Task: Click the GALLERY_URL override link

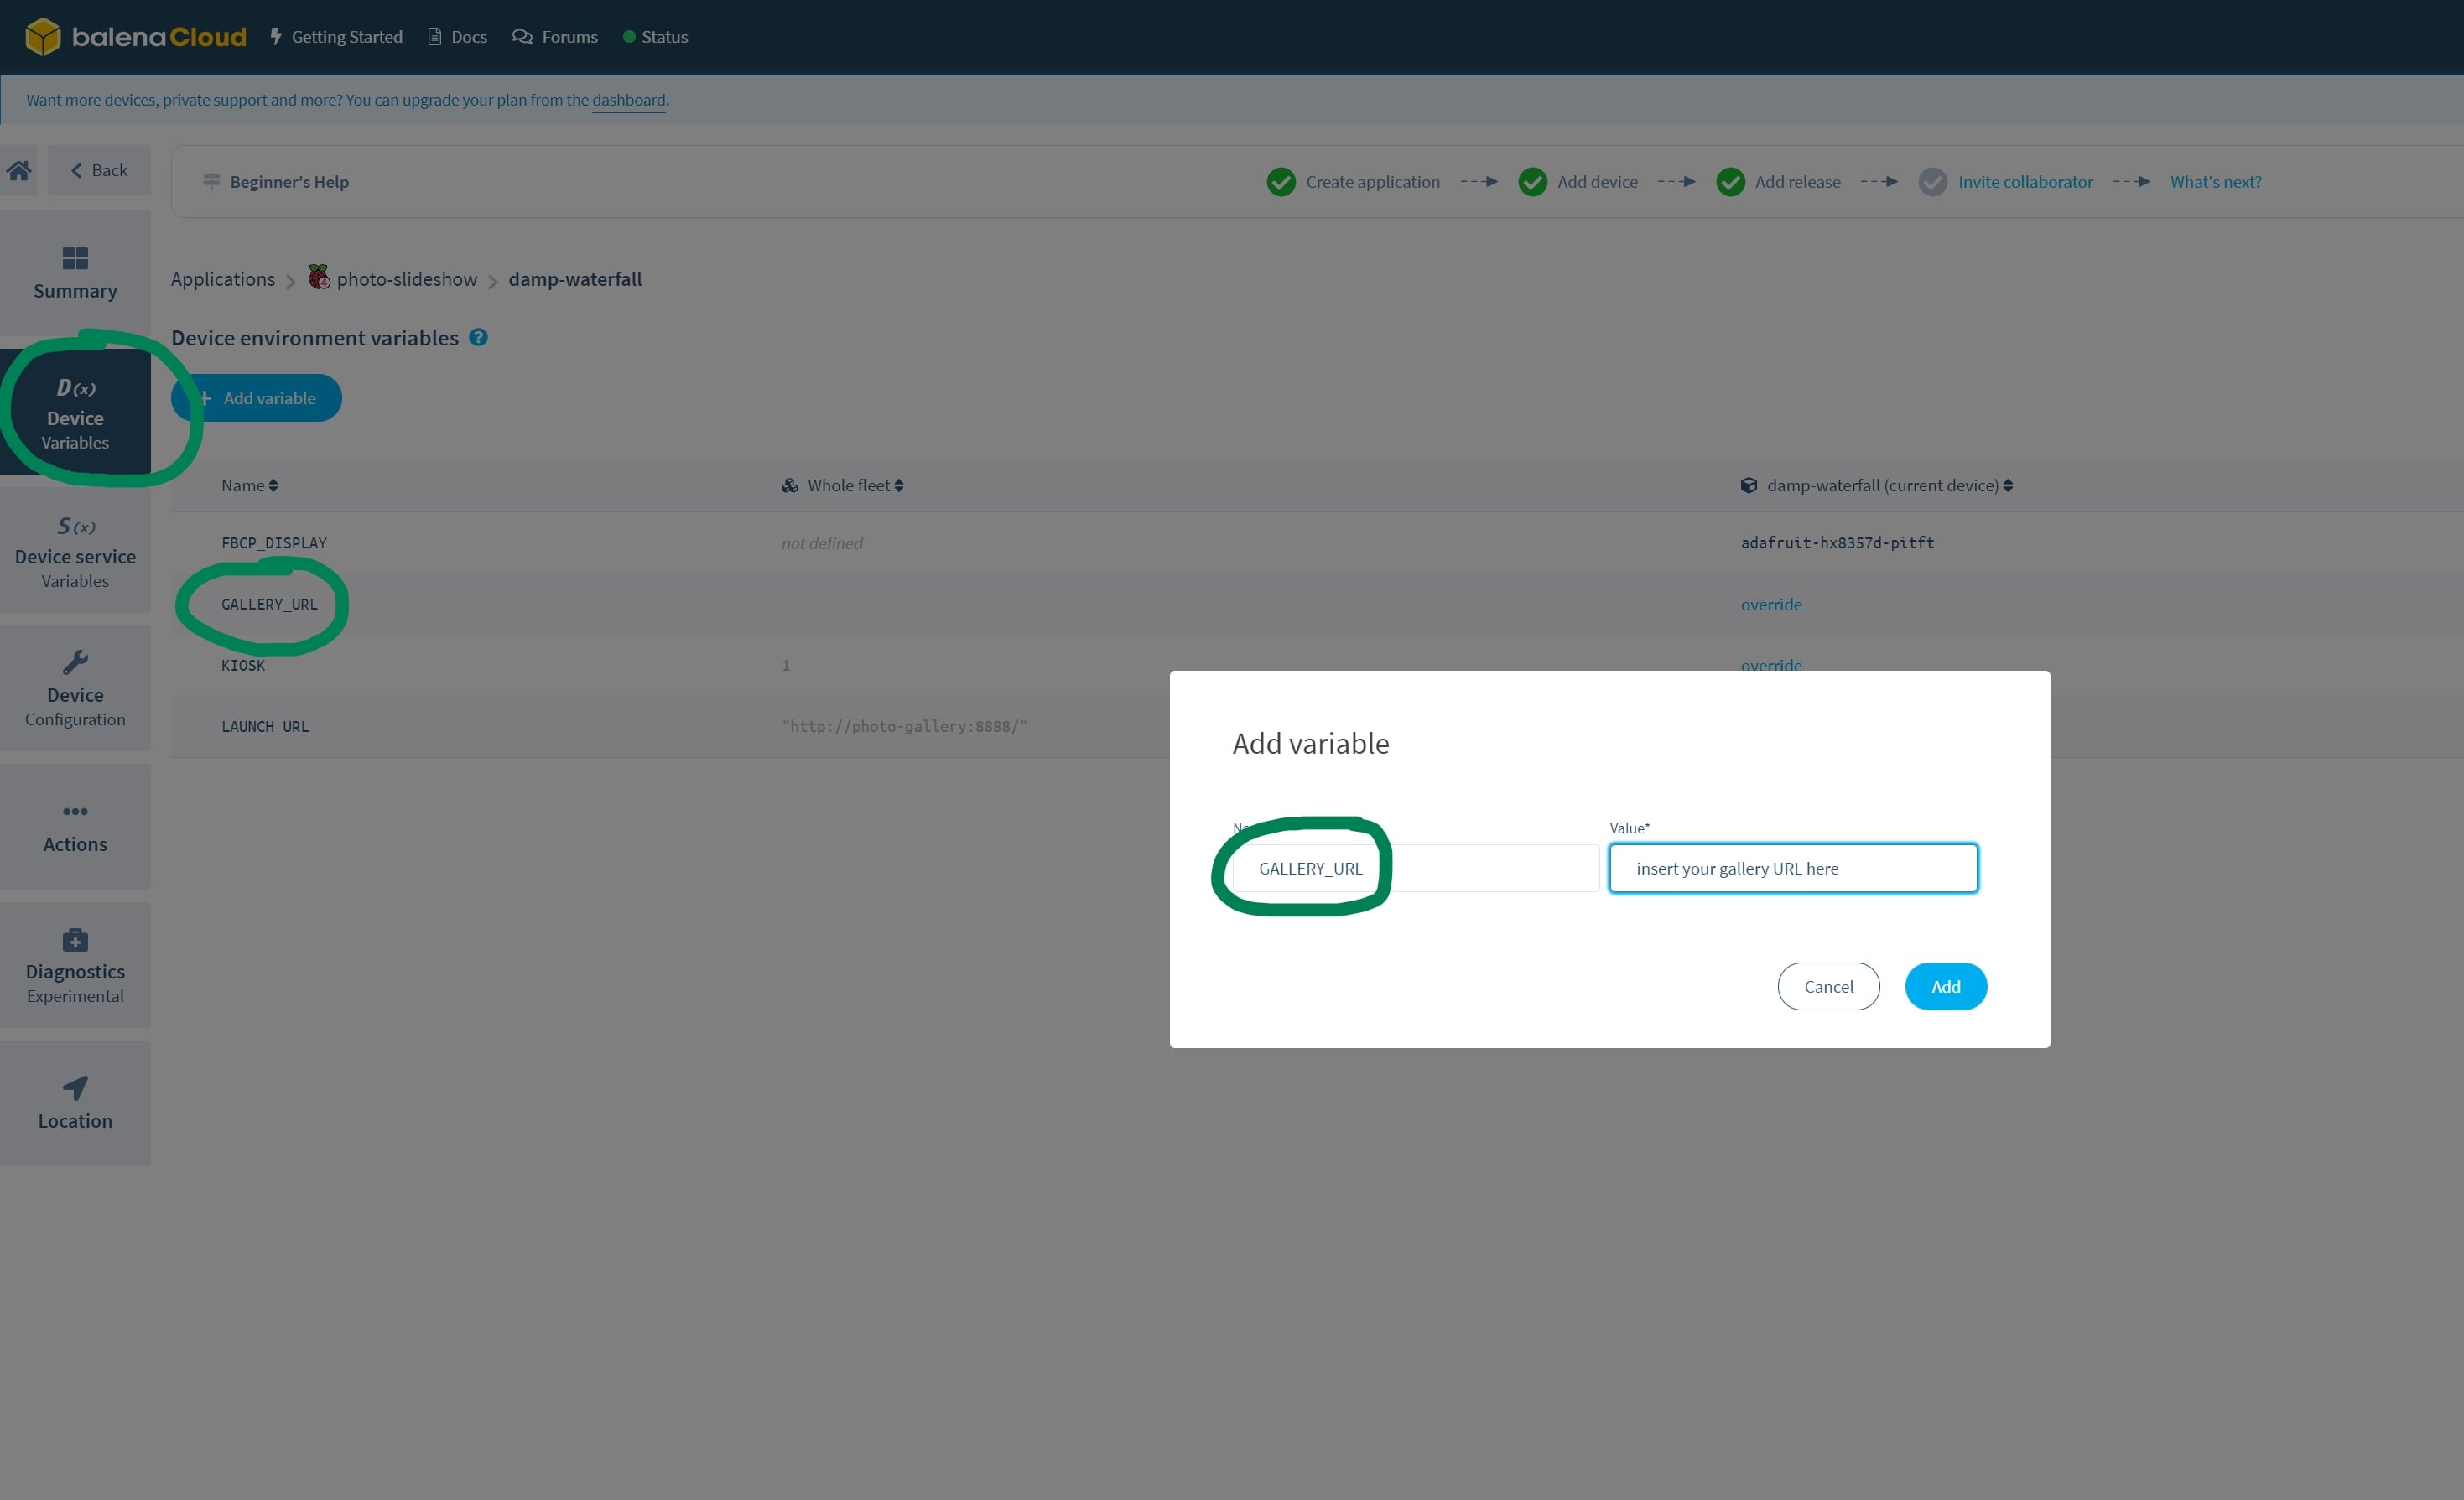Action: [x=1770, y=605]
